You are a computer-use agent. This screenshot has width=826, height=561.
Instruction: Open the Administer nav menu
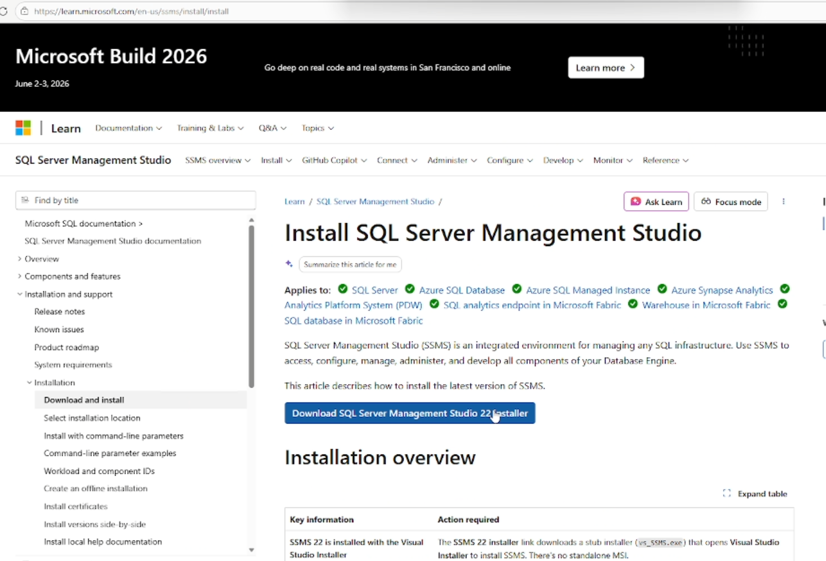coord(452,160)
